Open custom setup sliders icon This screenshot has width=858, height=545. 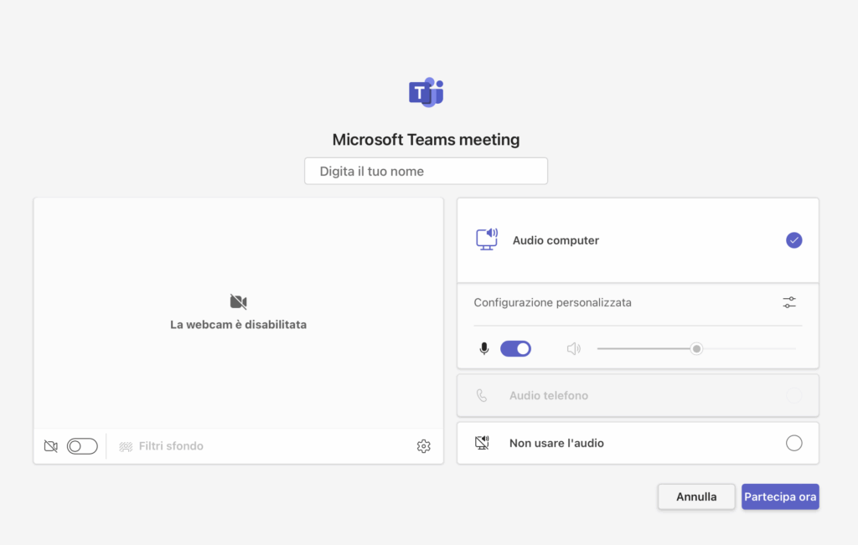(x=789, y=302)
